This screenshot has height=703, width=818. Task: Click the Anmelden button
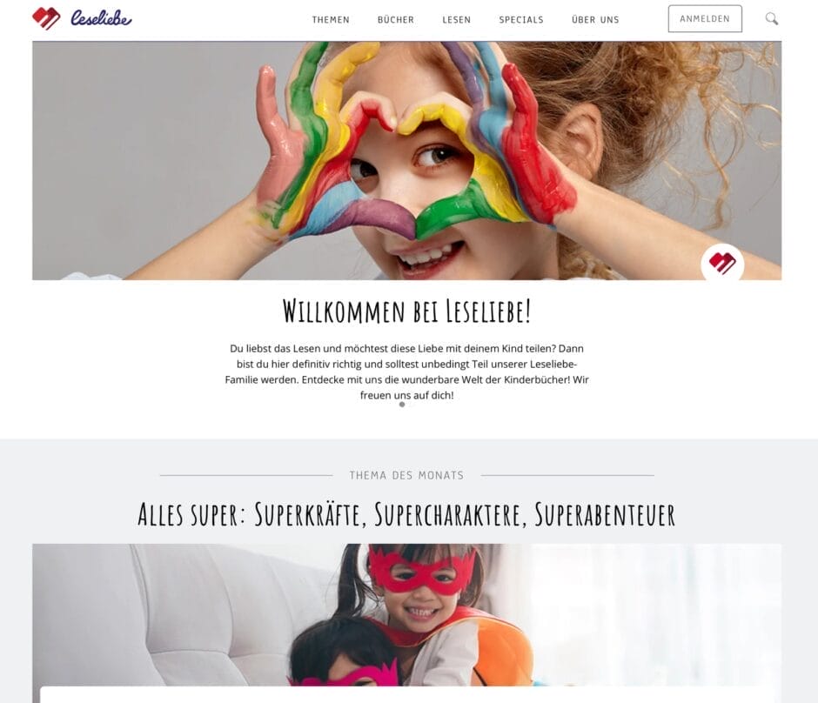tap(705, 19)
